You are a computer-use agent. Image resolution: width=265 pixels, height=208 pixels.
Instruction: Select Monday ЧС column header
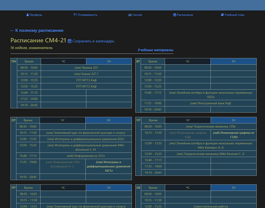64,61
